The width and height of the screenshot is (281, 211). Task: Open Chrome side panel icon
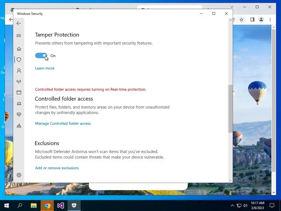coord(252,20)
